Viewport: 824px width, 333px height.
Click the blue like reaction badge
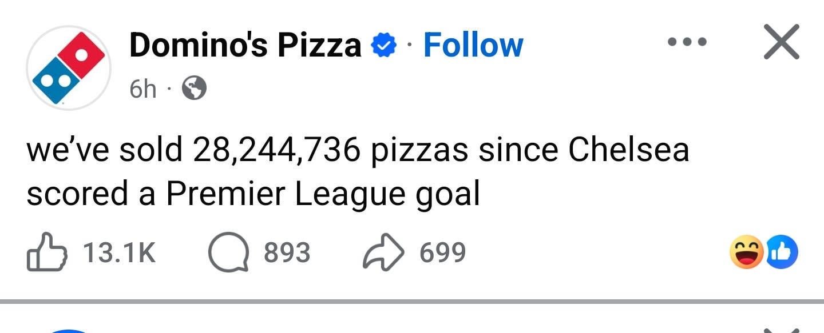click(781, 252)
